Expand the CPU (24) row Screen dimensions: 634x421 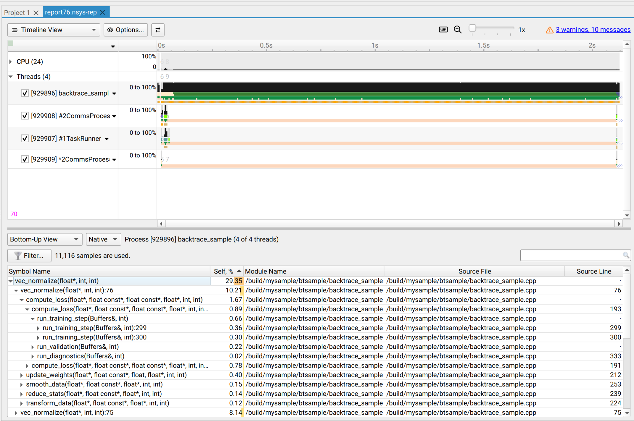11,62
